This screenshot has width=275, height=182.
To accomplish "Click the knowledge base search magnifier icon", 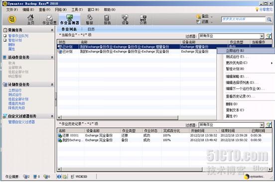I will tap(269, 19).
